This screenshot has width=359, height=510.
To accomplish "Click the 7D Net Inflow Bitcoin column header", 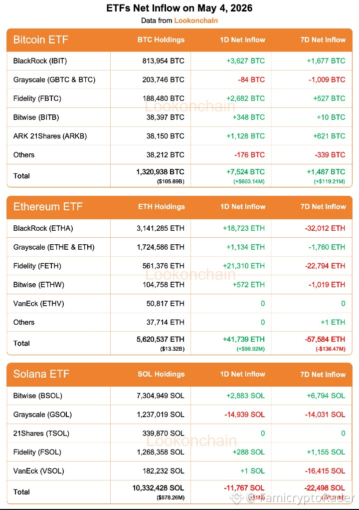I will [x=323, y=40].
